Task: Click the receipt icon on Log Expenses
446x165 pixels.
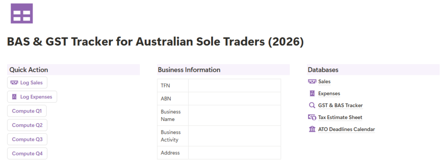Action: point(14,97)
